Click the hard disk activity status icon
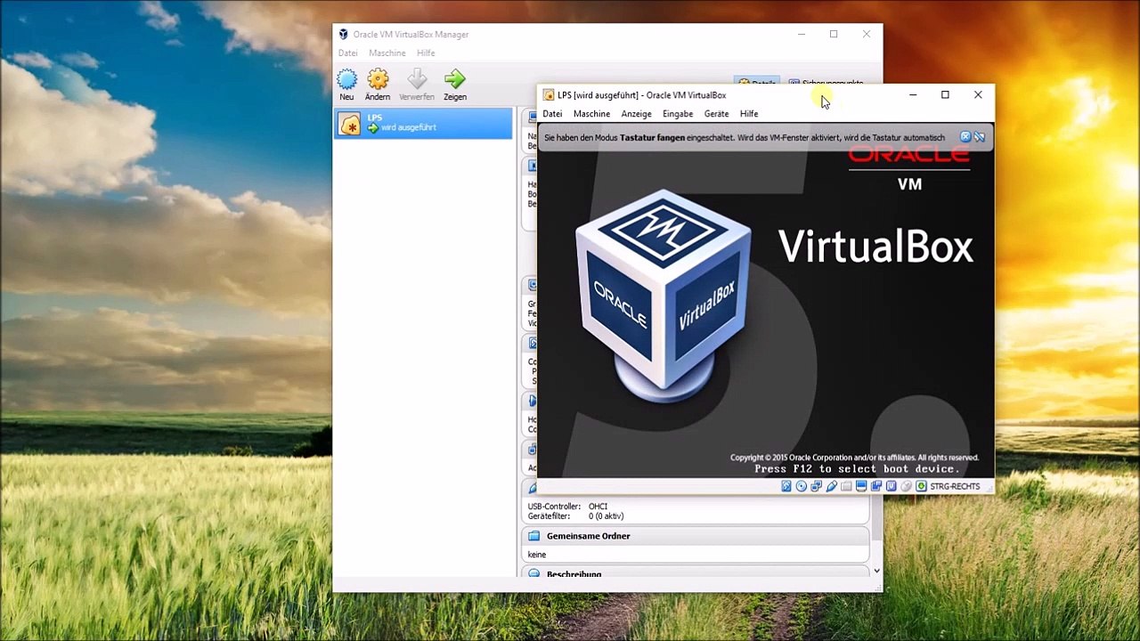This screenshot has width=1140, height=641. pos(786,486)
